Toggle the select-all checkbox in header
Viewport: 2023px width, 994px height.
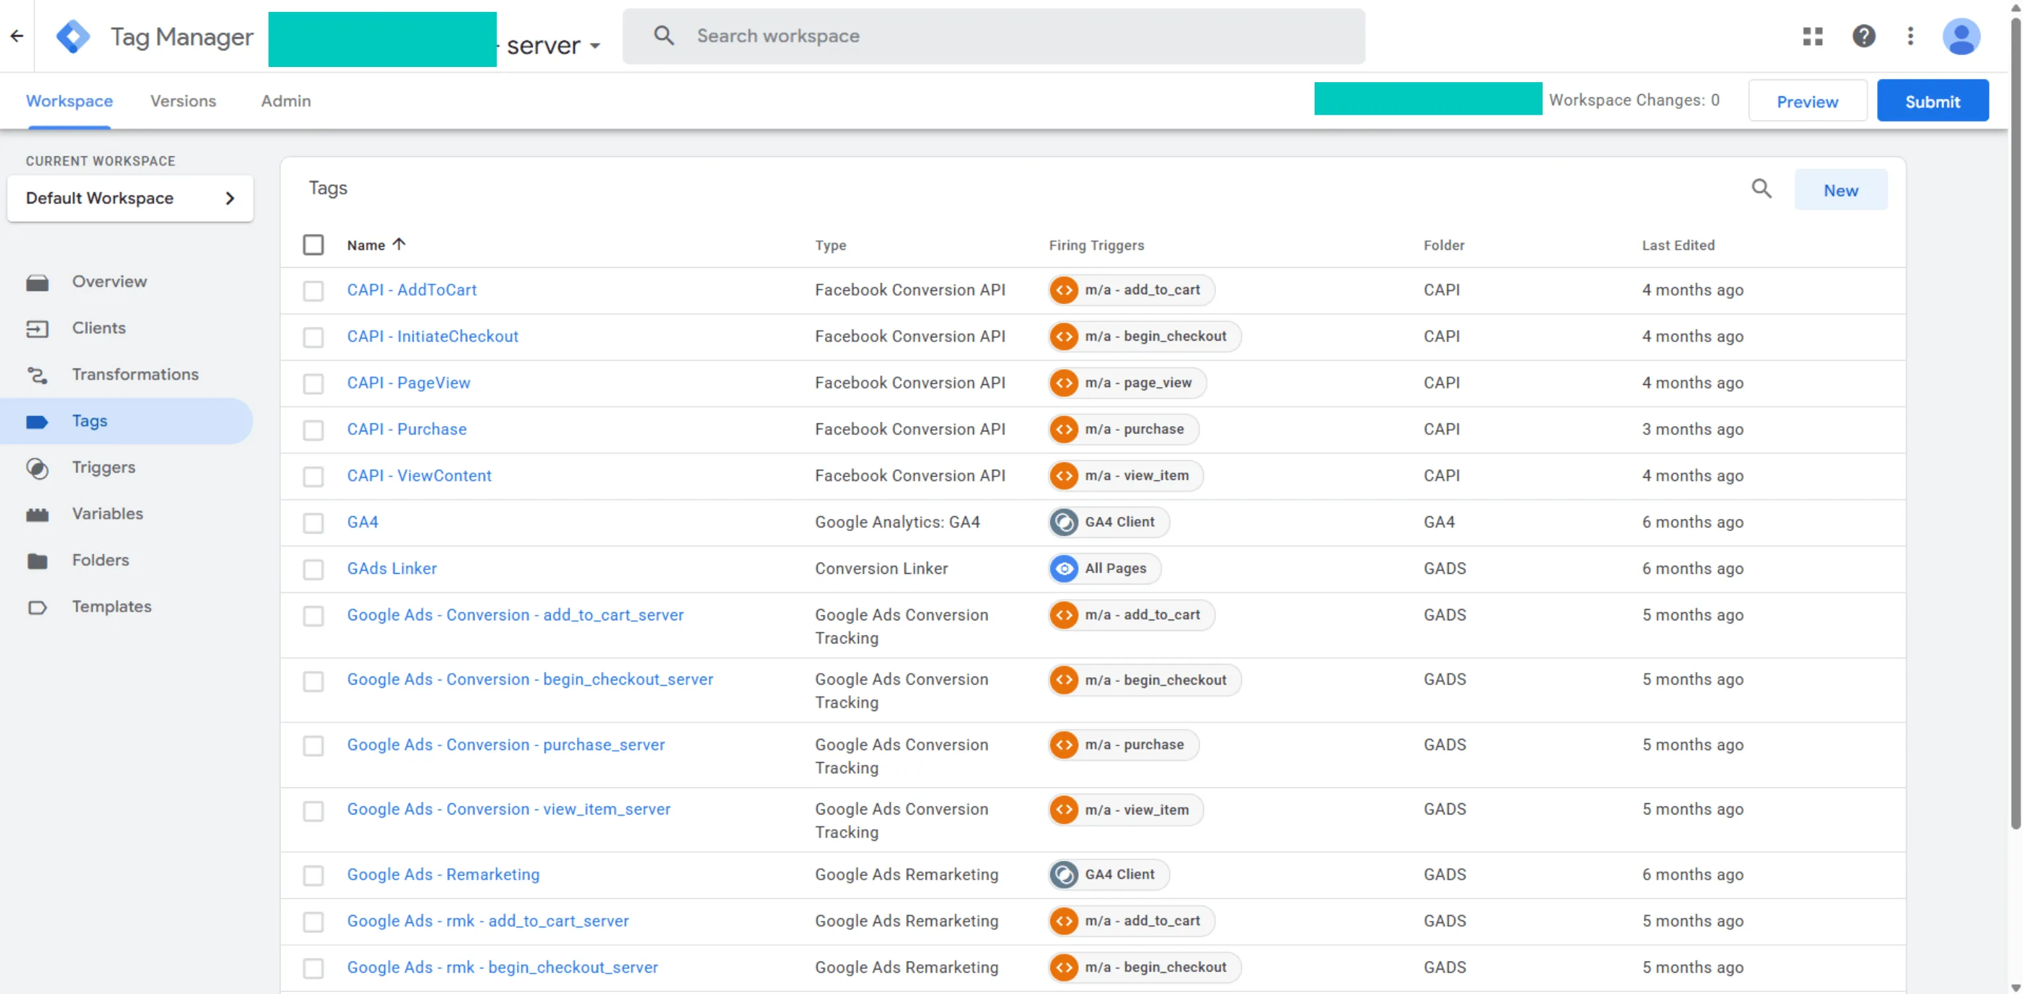(x=313, y=245)
